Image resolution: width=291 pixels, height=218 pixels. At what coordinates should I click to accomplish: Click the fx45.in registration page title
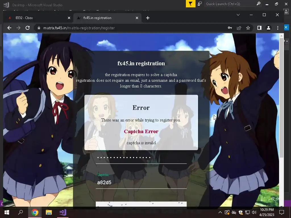click(141, 63)
